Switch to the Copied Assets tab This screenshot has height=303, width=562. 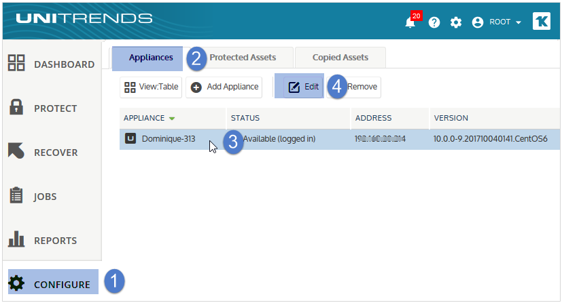click(340, 57)
